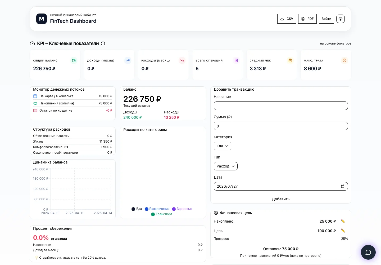The image size is (381, 265).
Task: Open the chat support bubble
Action: tap(368, 252)
